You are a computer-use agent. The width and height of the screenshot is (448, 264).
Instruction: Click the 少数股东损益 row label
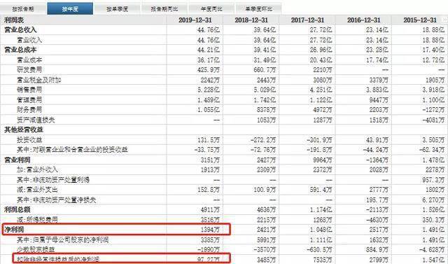(x=36, y=249)
